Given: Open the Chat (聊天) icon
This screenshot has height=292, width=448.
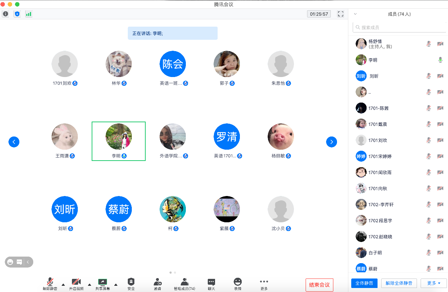Looking at the screenshot, I should click(211, 284).
